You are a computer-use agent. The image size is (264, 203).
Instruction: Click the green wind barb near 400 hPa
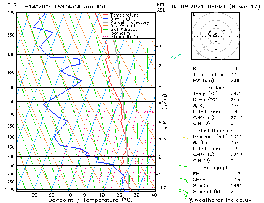pyautogui.click(x=175, y=57)
